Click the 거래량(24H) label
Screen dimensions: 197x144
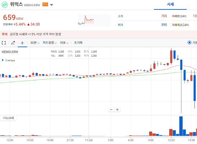pyautogui.click(x=179, y=16)
